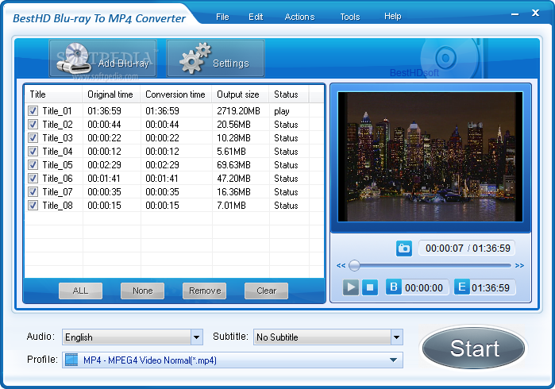
Task: Click the preview seek slider track
Action: 430,265
